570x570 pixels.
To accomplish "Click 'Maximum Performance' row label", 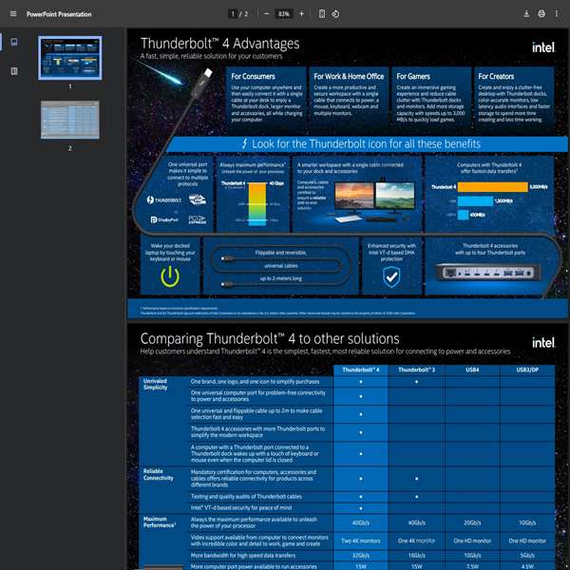I will (160, 522).
